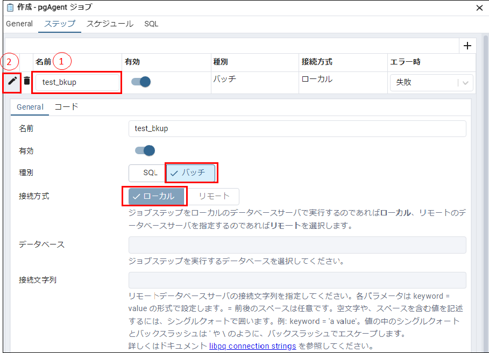Image resolution: width=489 pixels, height=353 pixels.
Task: Select バッチ as the step type
Action: (x=190, y=173)
